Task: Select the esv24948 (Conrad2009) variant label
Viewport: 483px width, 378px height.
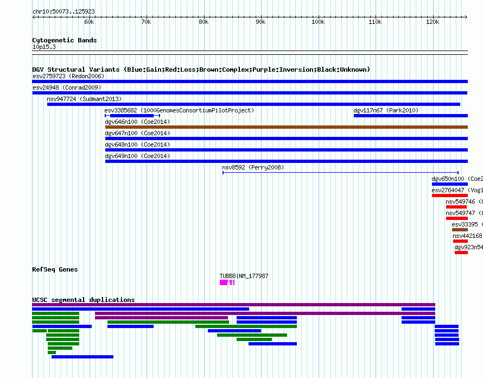Action: coord(67,87)
